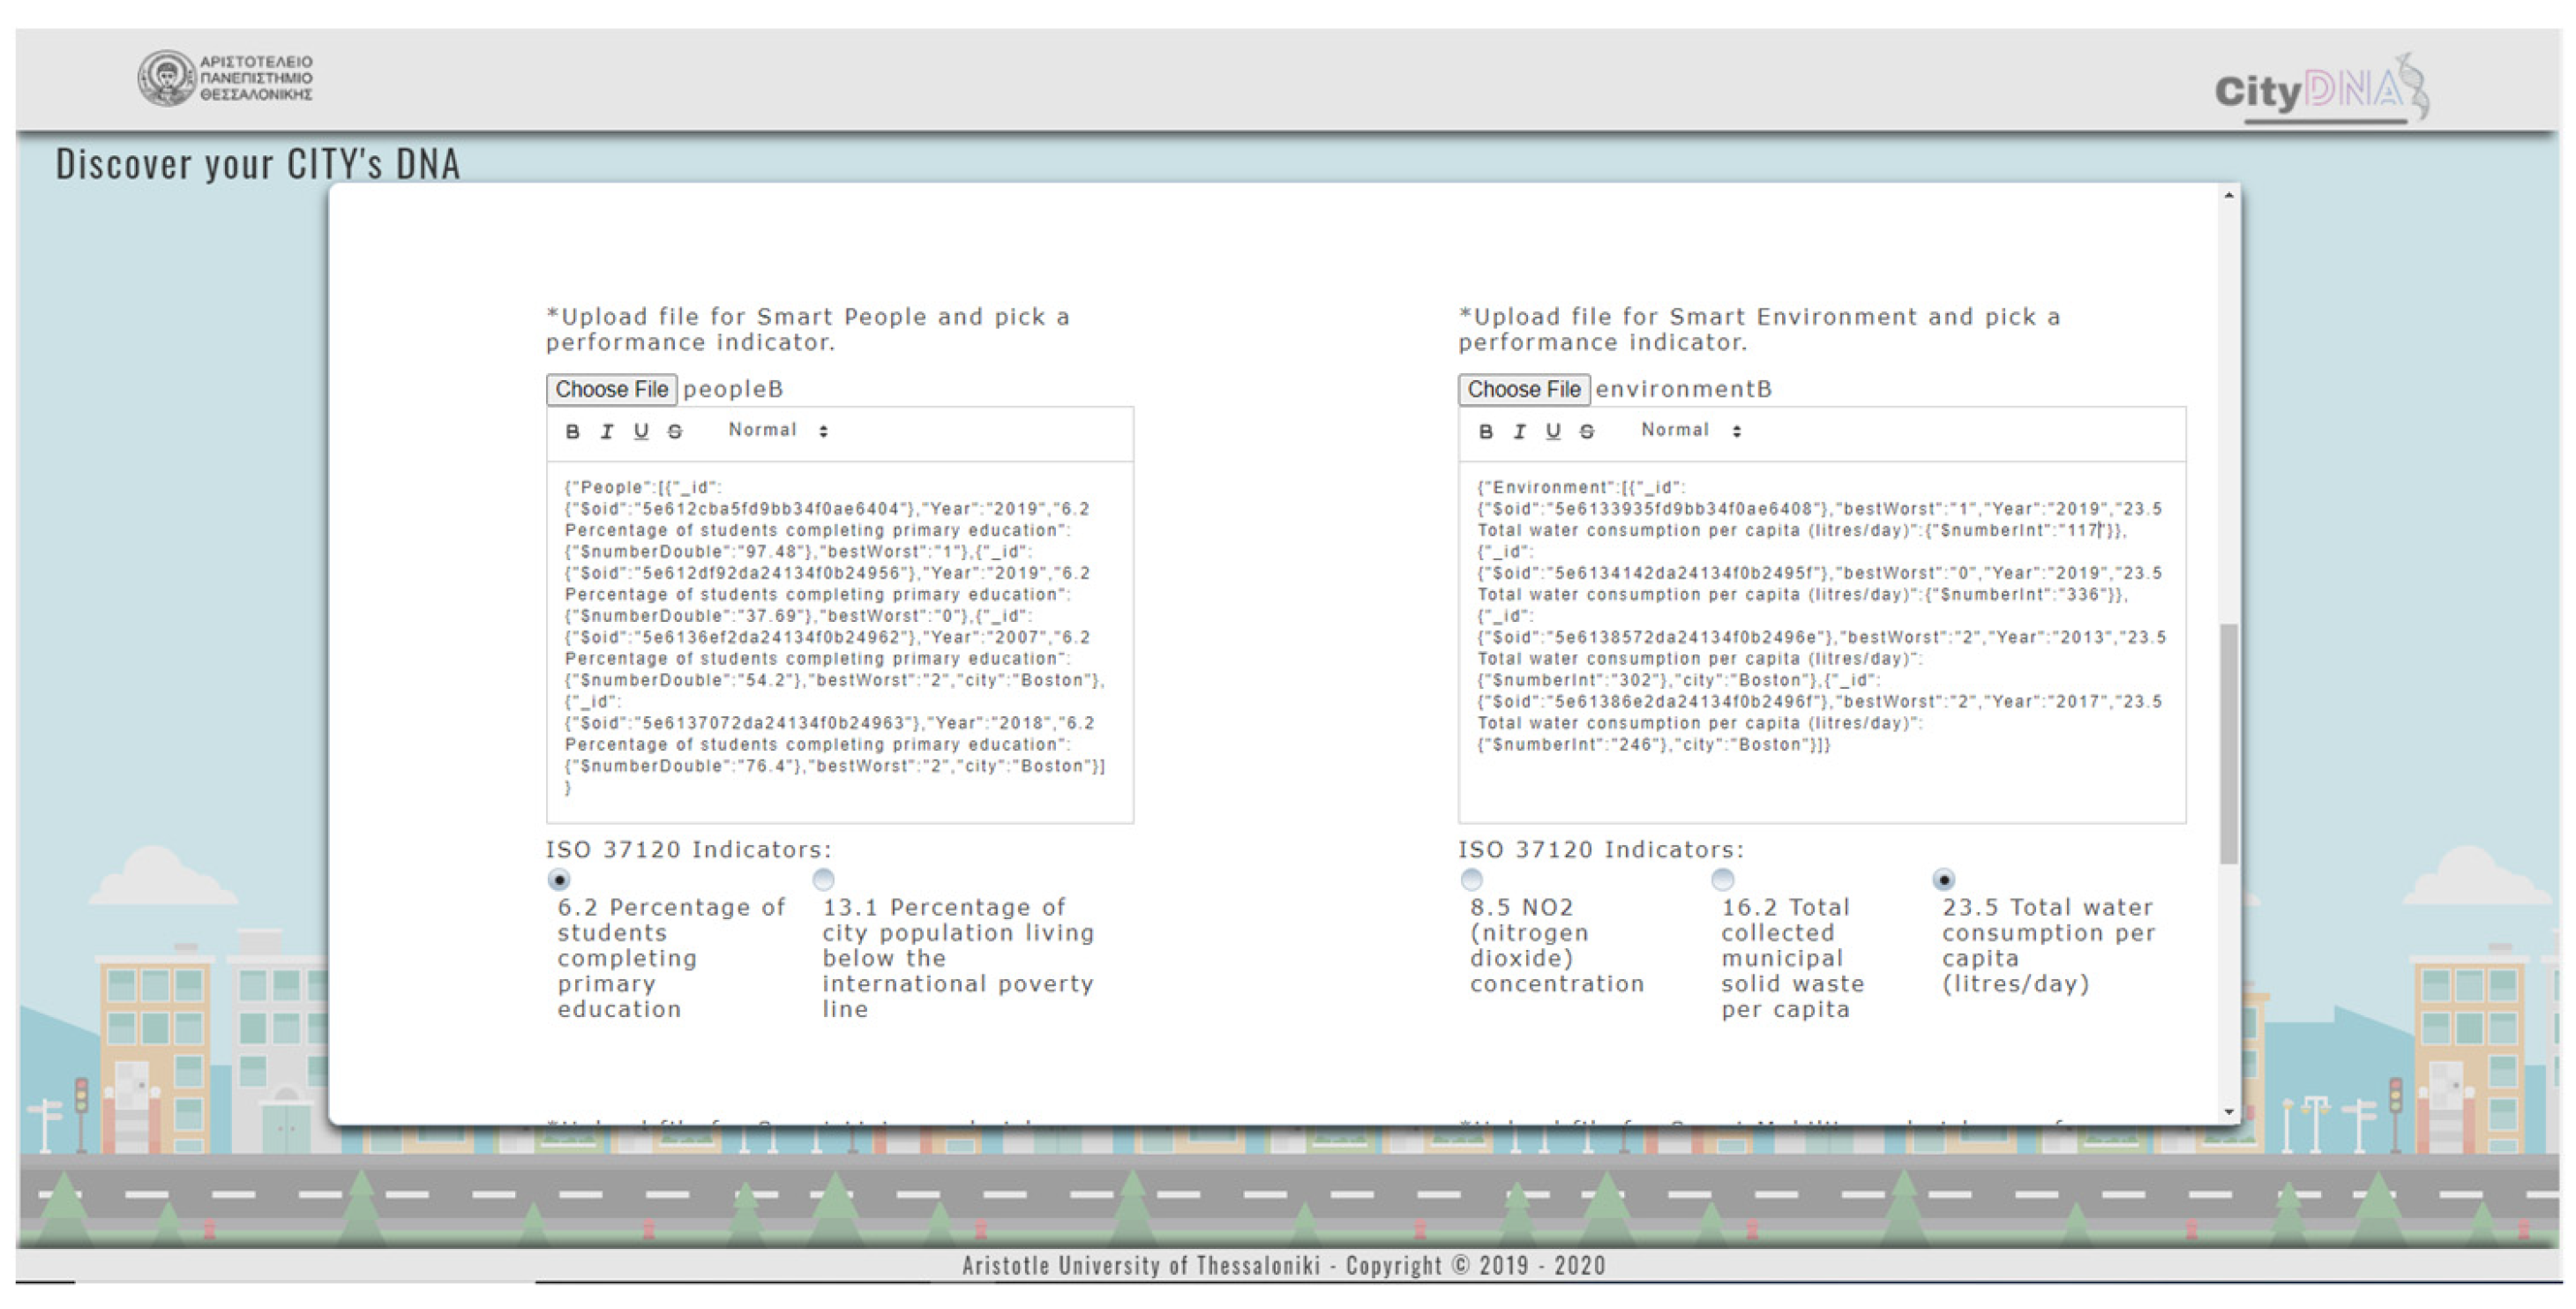
Task: Toggle Strikethrough in Smart Environment editor
Action: (1587, 431)
